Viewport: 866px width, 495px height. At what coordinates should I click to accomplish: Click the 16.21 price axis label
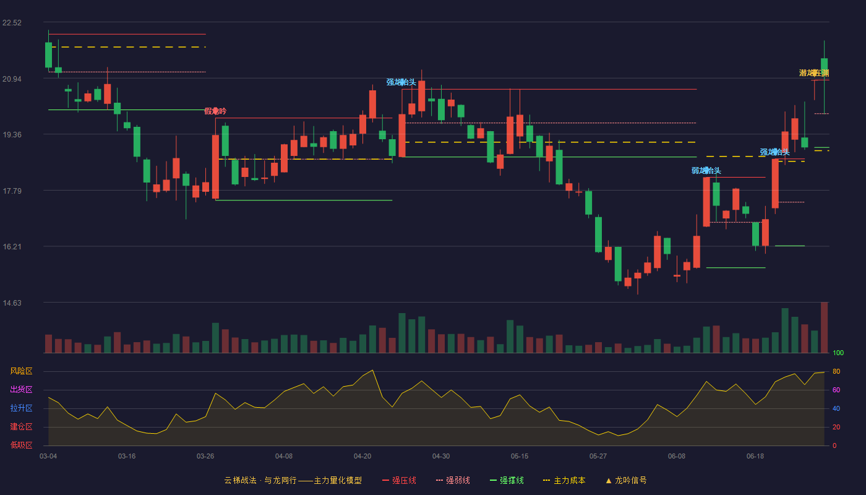tap(12, 247)
